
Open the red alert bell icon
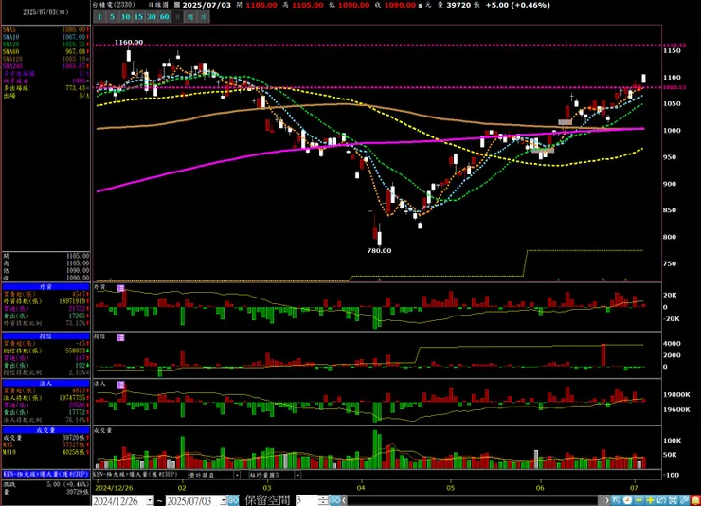695,500
